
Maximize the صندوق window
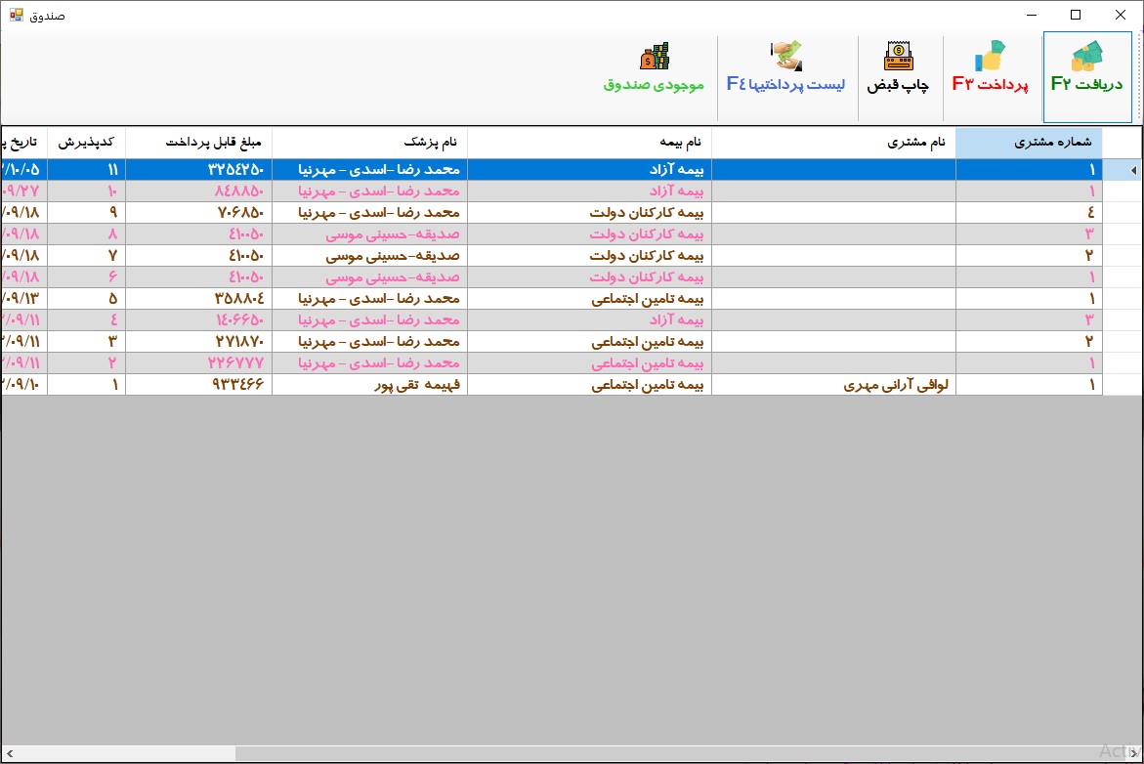point(1076,15)
